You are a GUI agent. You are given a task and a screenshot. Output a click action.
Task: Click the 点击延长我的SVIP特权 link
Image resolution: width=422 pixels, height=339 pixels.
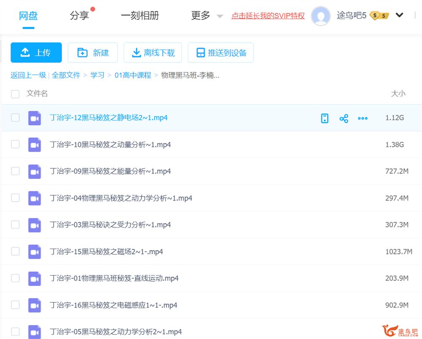[268, 16]
